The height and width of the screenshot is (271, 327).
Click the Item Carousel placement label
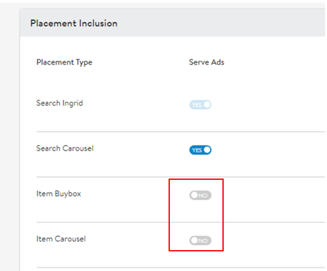[x=61, y=239]
